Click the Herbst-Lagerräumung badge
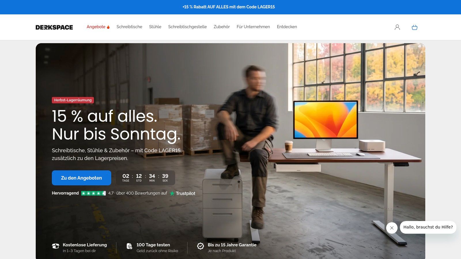461x259 pixels. tap(73, 100)
